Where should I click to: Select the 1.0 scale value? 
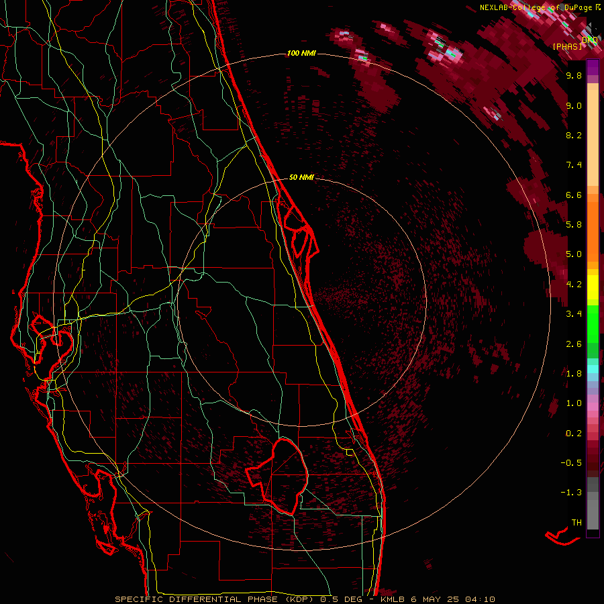click(x=574, y=403)
